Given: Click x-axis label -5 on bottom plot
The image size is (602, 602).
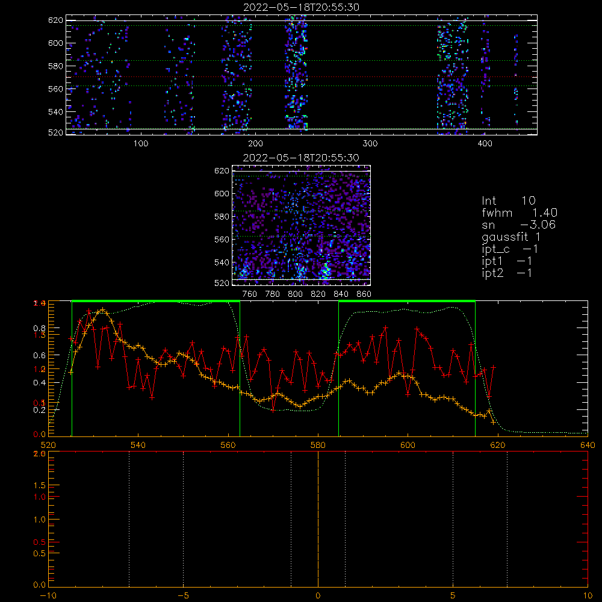Looking at the screenshot, I should tap(184, 596).
